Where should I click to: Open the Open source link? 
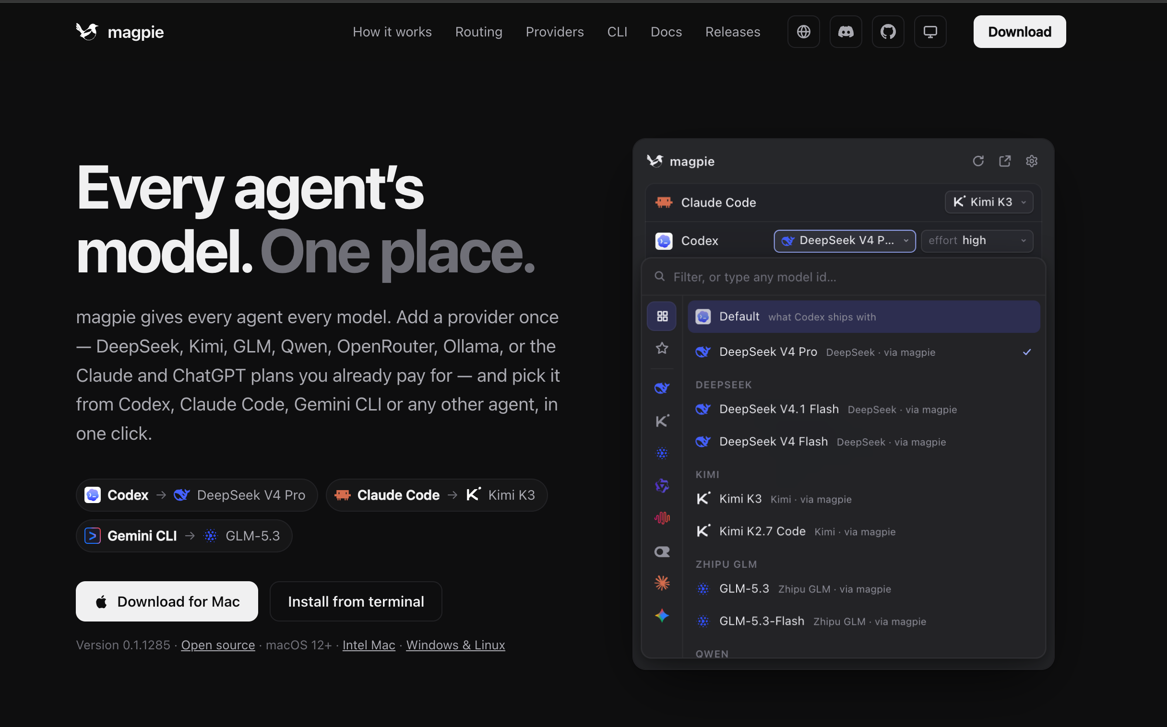point(218,645)
